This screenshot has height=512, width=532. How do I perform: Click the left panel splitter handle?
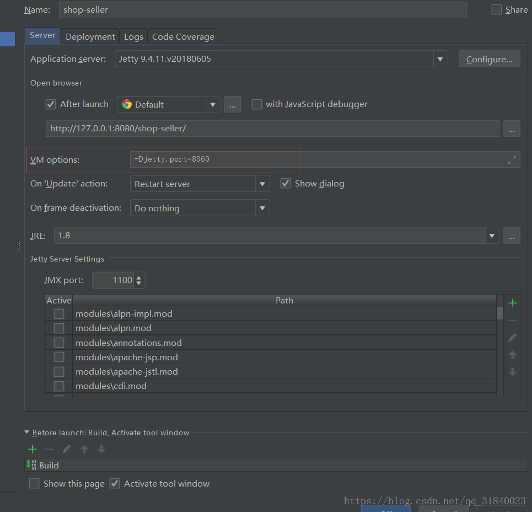coord(18,246)
